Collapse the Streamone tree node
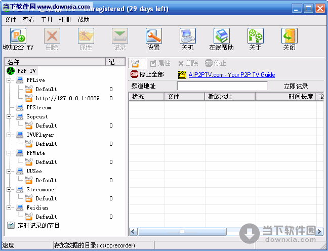This screenshot has height=251, width=328. point(9,189)
